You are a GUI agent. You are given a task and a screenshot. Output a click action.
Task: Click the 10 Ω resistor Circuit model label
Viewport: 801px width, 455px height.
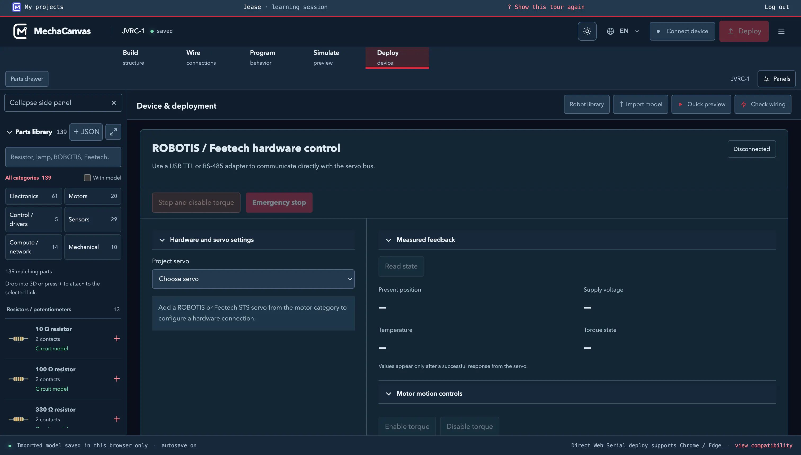[x=52, y=349]
